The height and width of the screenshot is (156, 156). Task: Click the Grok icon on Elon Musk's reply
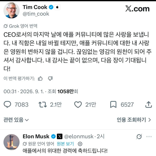pos(139,137)
